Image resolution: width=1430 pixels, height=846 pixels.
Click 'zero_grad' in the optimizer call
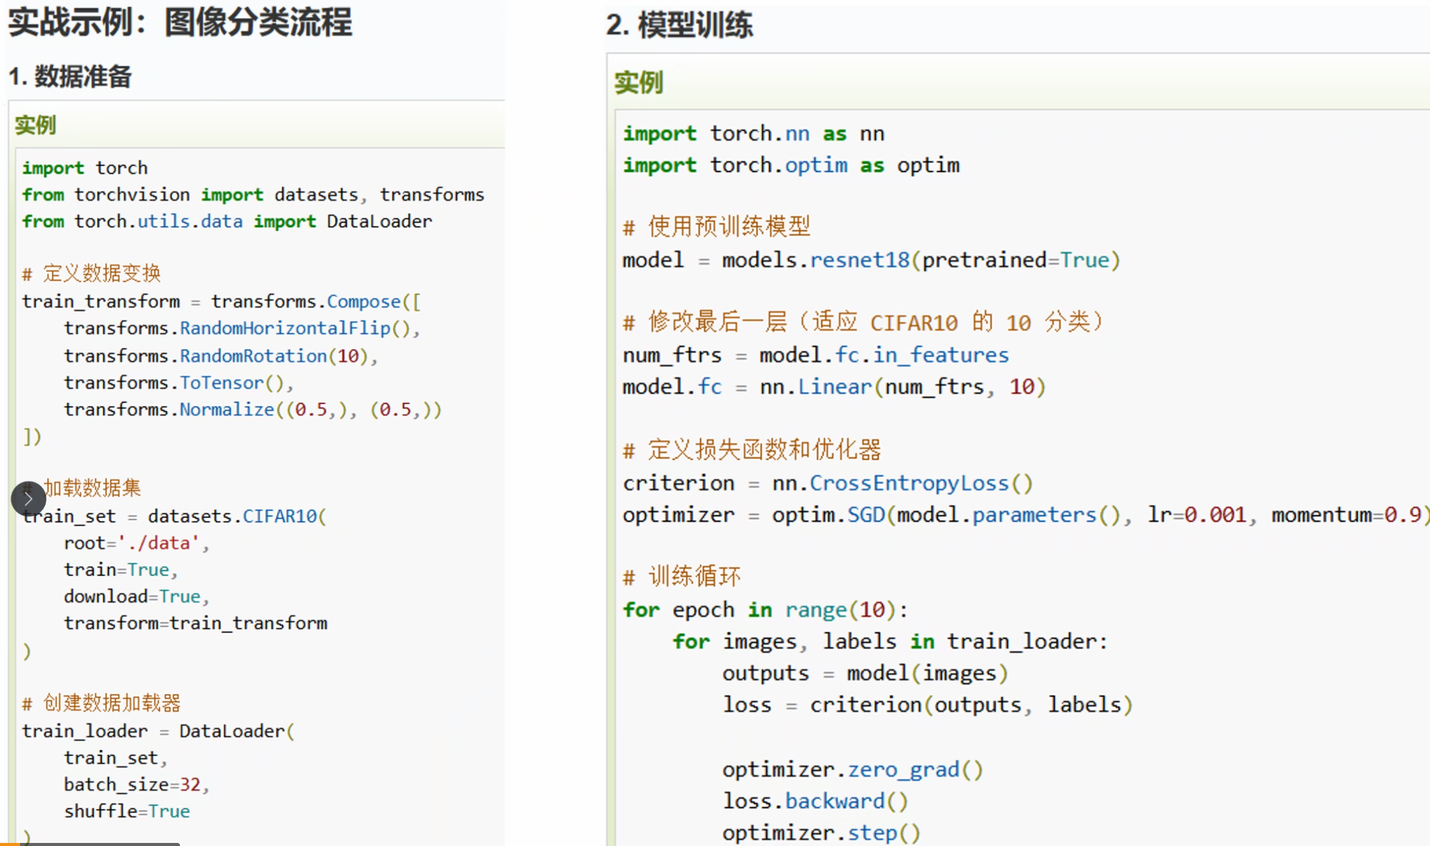tap(904, 769)
